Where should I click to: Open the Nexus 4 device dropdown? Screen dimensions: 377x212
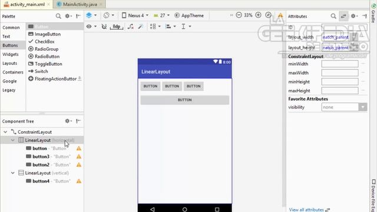[x=135, y=15]
